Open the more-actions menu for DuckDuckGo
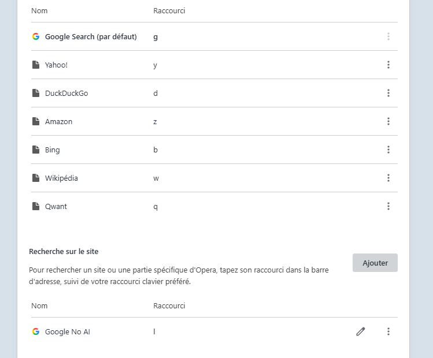The height and width of the screenshot is (358, 433). point(388,93)
